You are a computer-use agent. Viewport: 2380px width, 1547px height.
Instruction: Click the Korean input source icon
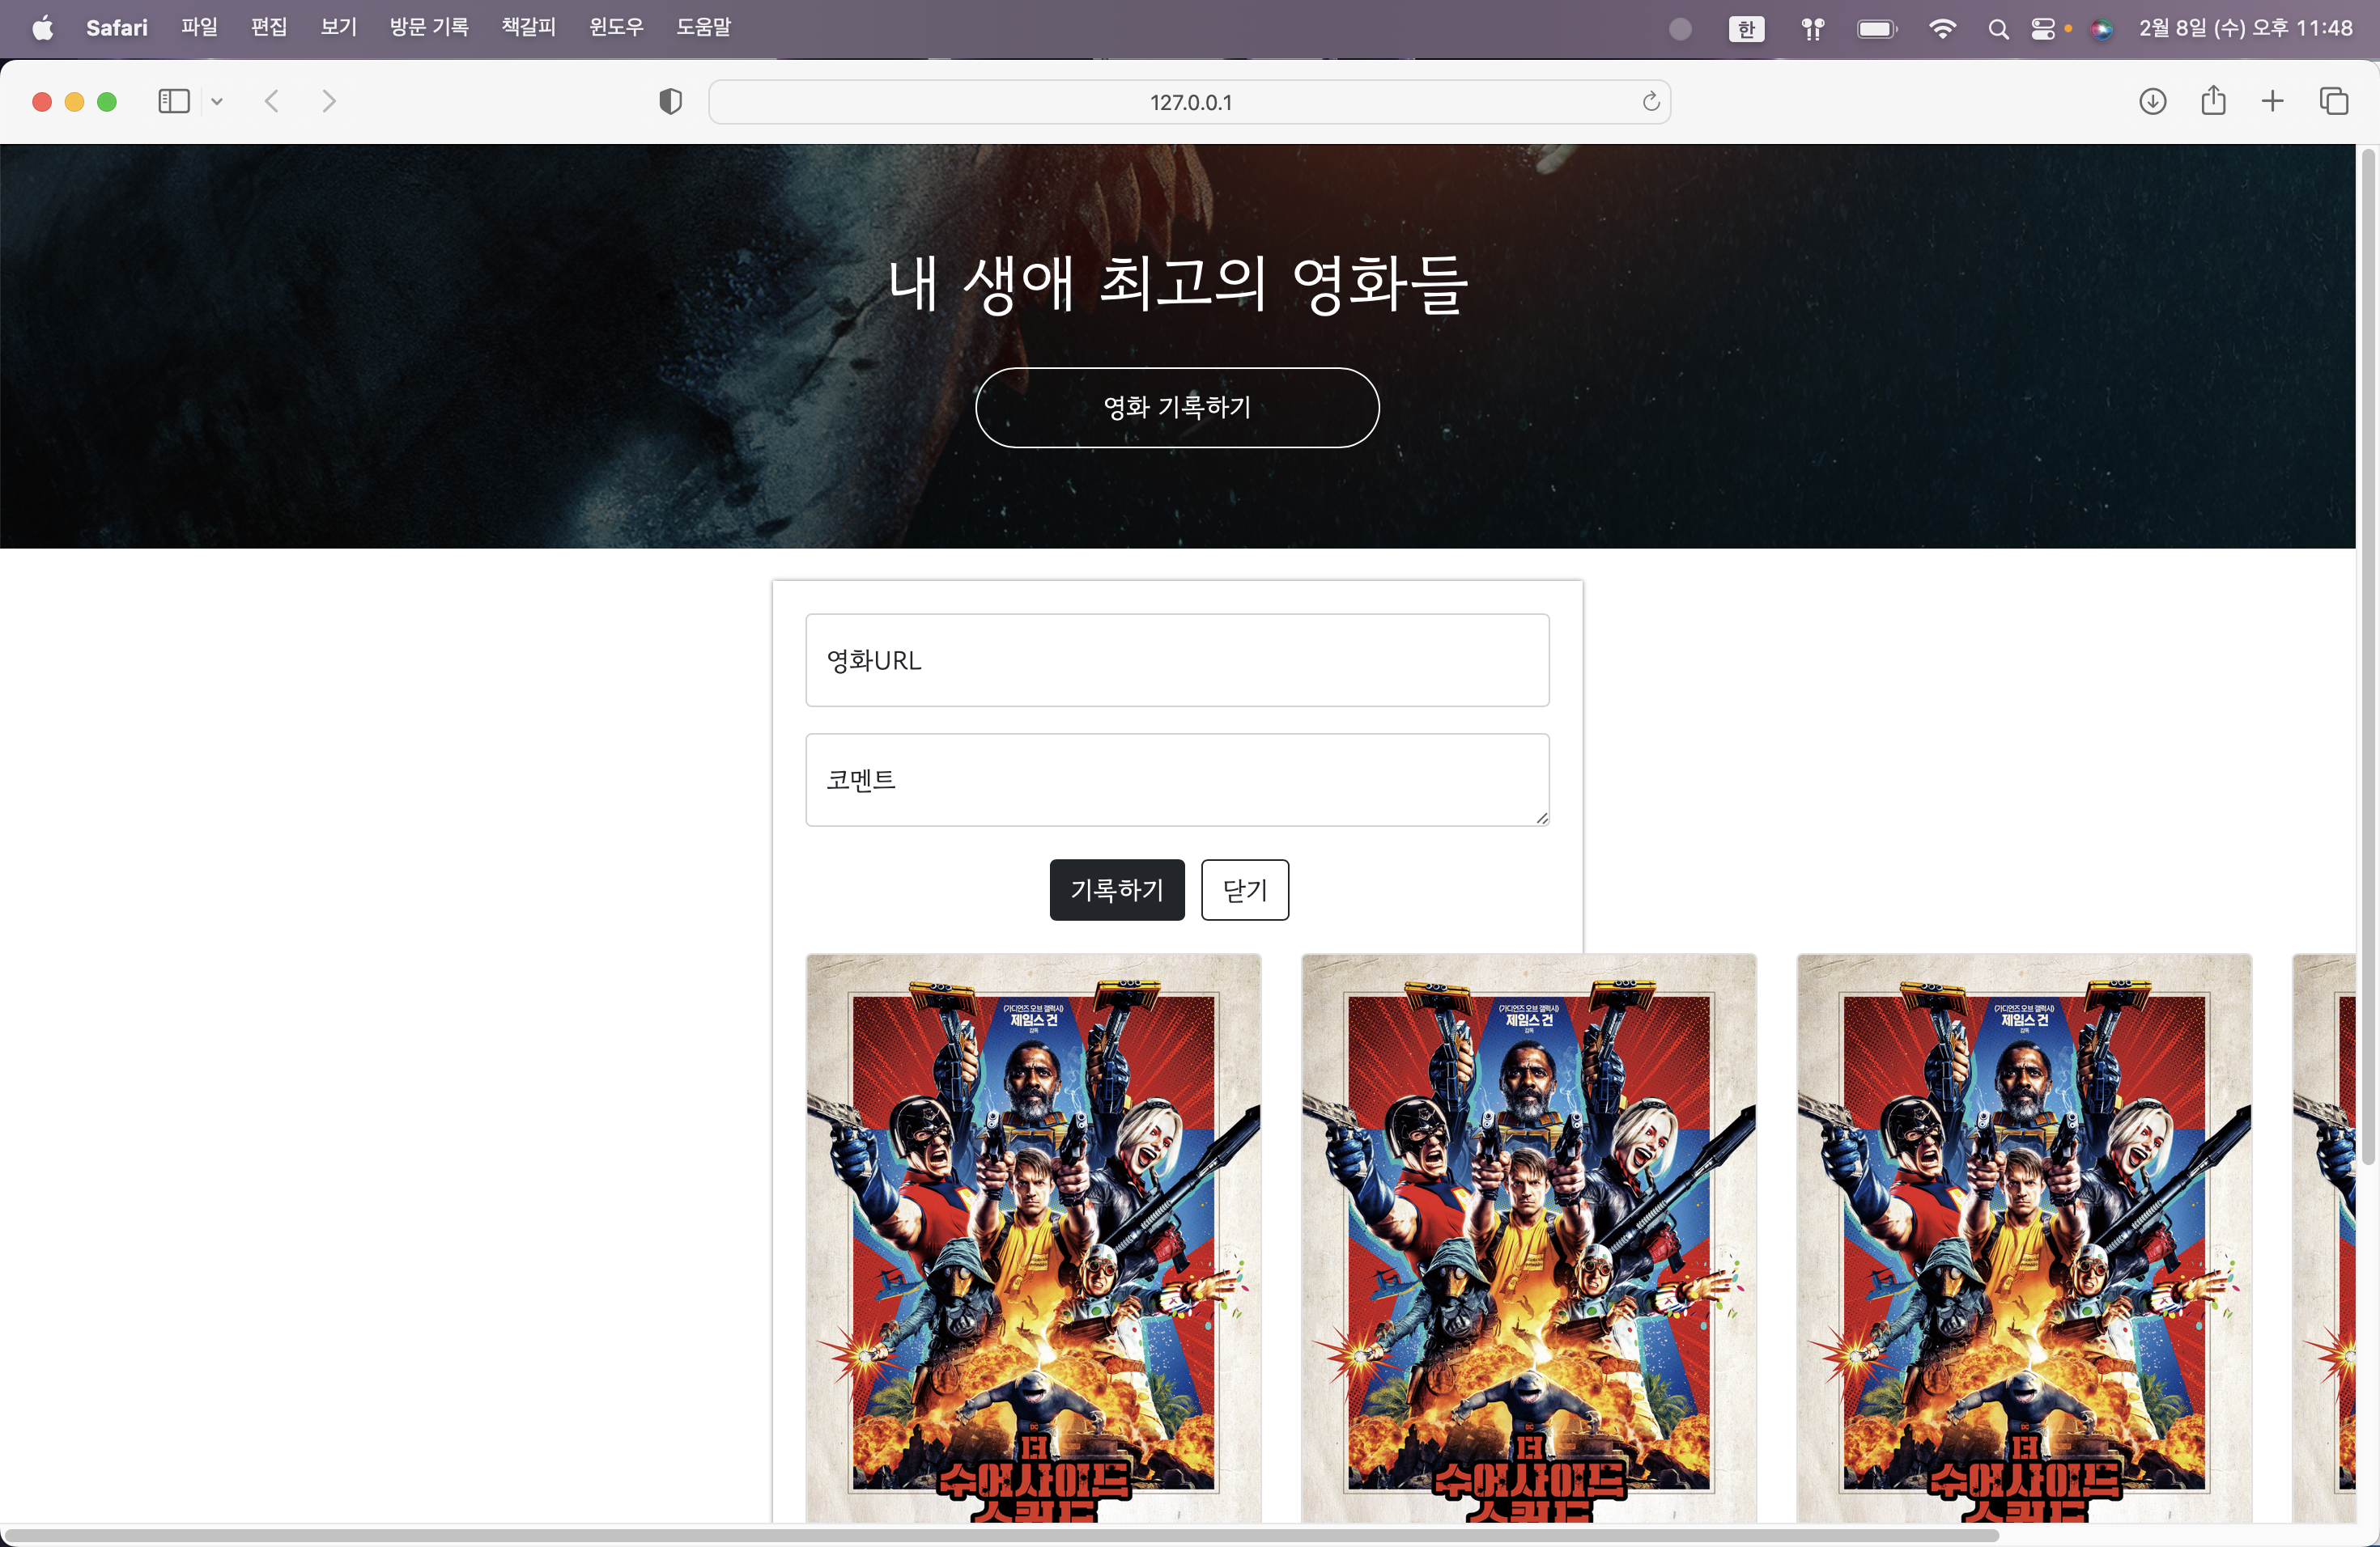coord(1747,29)
